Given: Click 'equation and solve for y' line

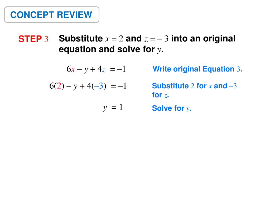Looking at the screenshot, I should click(111, 49).
